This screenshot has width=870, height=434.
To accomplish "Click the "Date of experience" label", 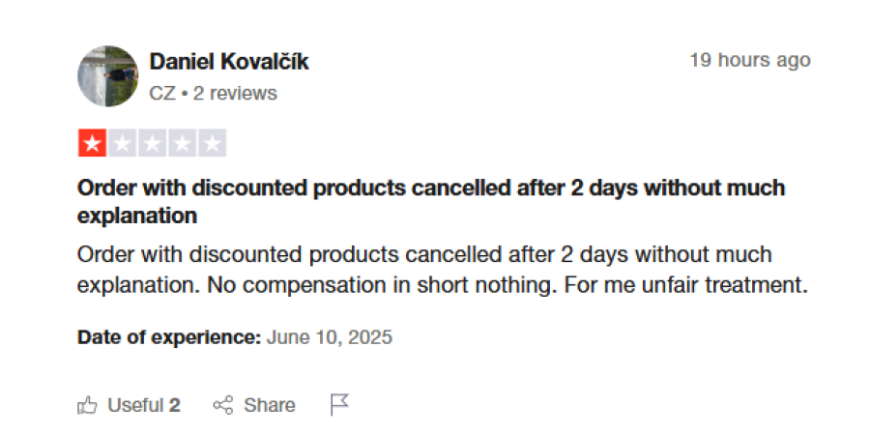I will 169,338.
